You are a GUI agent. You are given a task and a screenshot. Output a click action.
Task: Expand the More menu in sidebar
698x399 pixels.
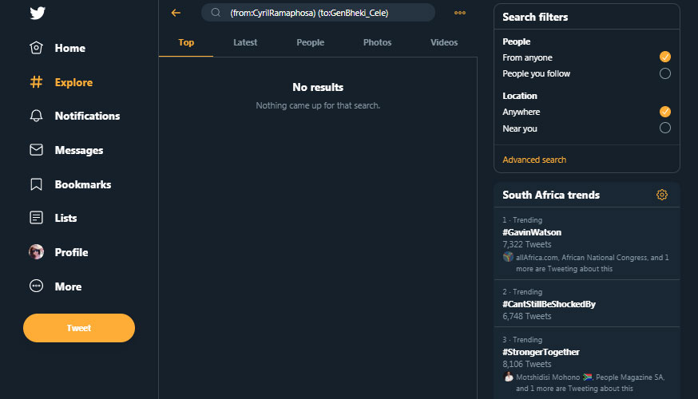[x=36, y=286]
